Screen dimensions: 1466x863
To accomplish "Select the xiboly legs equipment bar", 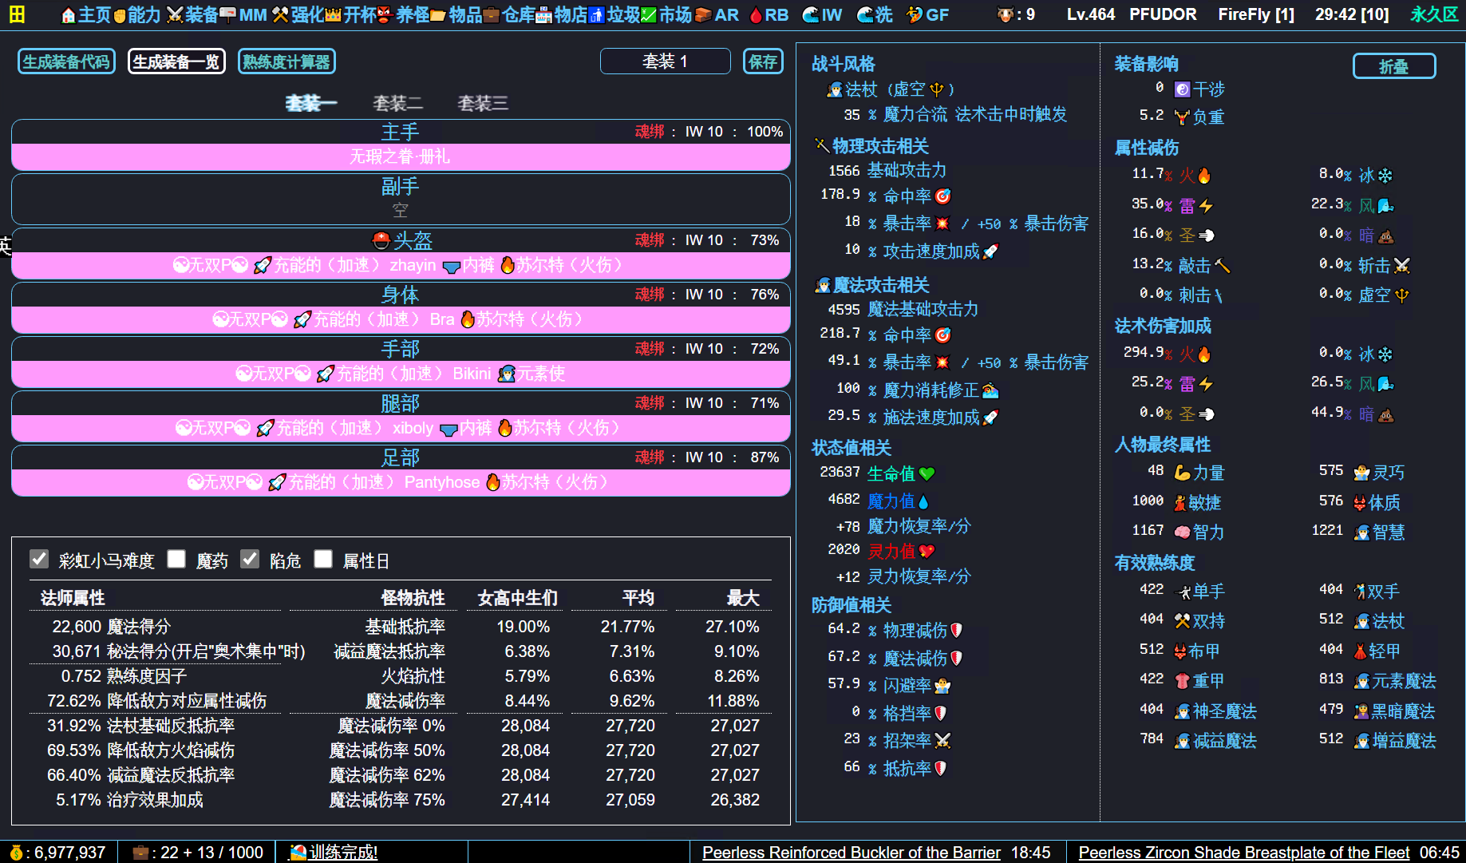I will [x=401, y=428].
